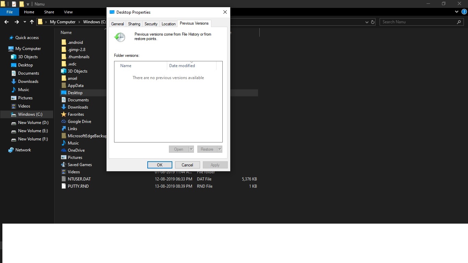Open the Help question mark icon

pos(464,12)
